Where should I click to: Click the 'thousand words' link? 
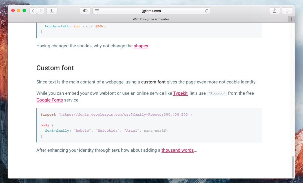[178, 150]
